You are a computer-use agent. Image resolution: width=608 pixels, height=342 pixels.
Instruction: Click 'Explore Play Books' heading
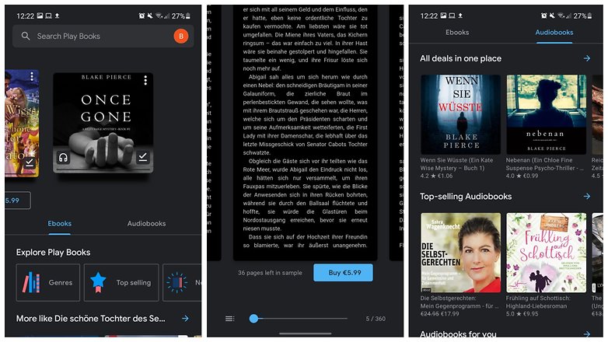click(x=53, y=253)
